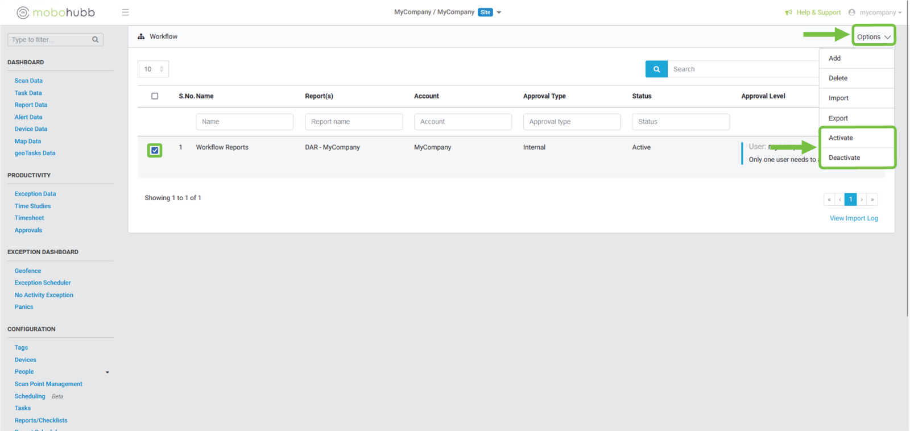Select Export in the Options menu
This screenshot has height=431, width=910.
[x=838, y=118]
